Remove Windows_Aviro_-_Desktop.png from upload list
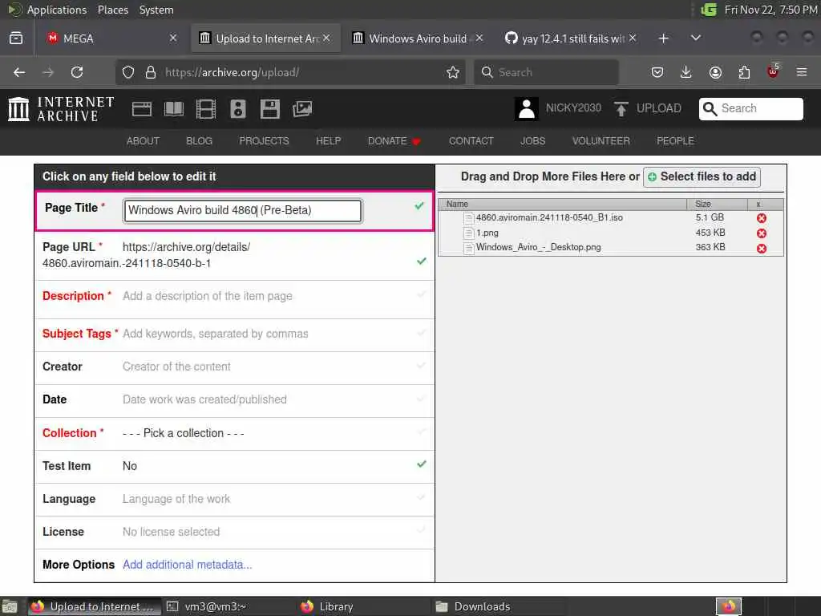The height and width of the screenshot is (616, 821). (x=762, y=249)
